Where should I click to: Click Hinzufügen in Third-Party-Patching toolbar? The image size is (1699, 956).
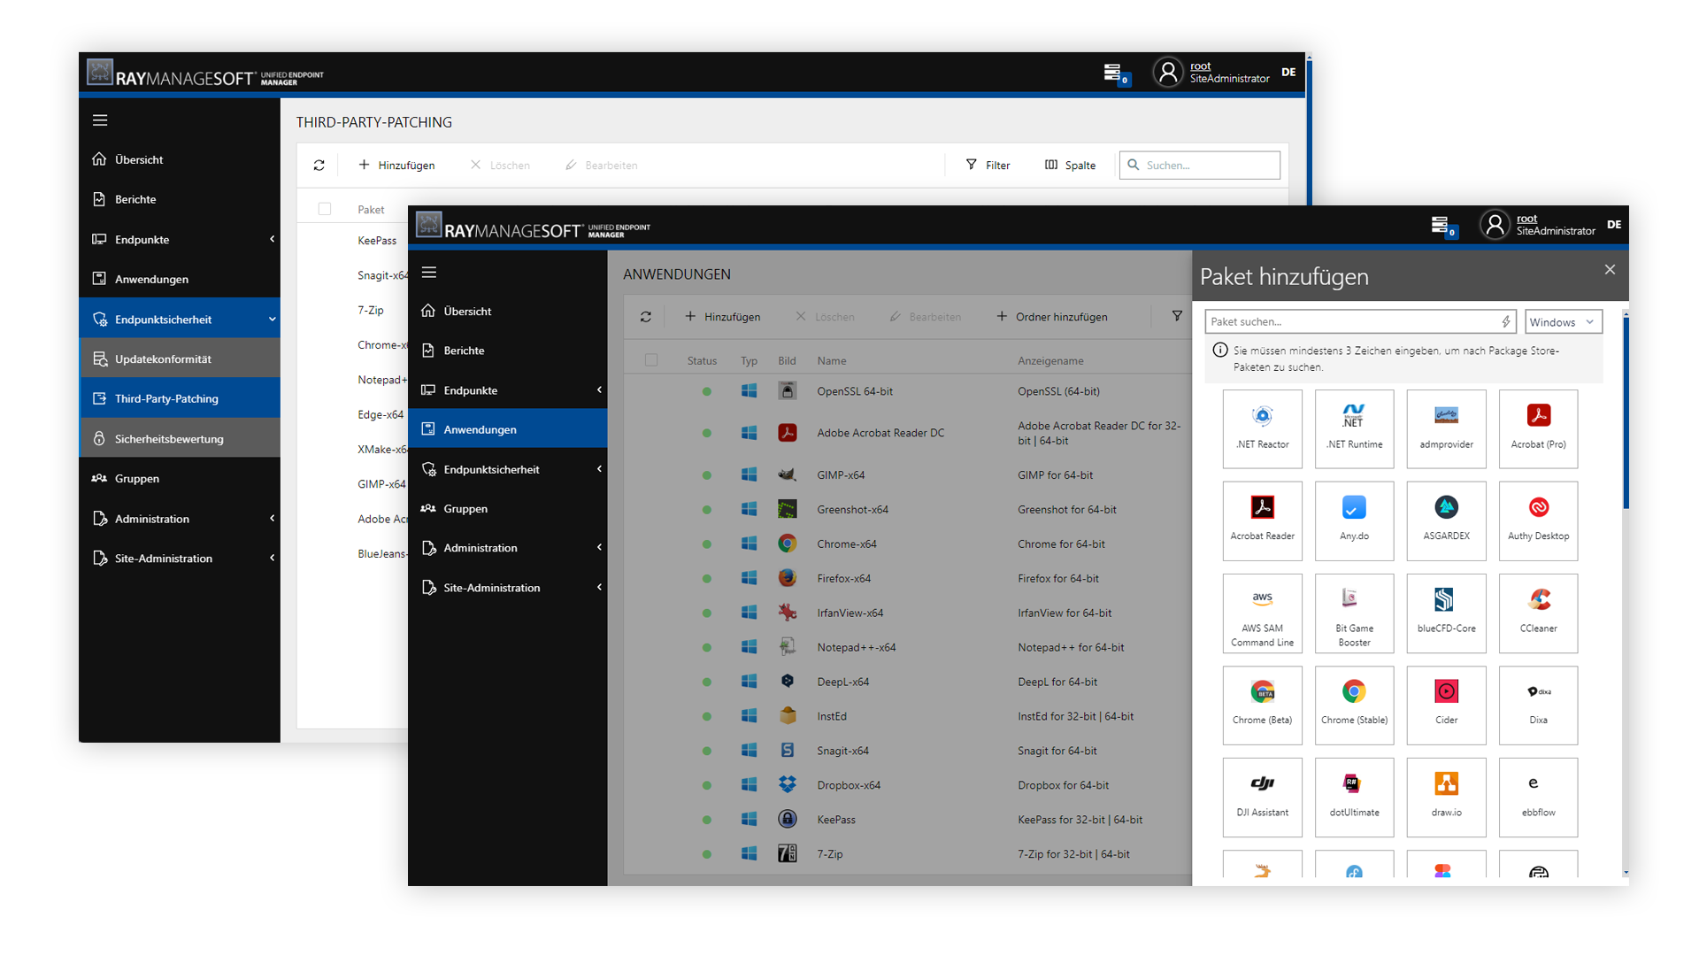coord(396,166)
